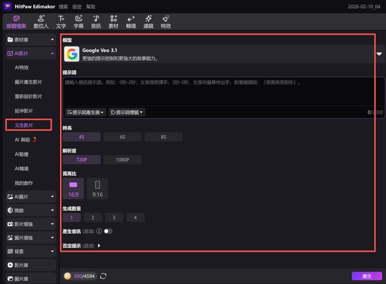Open the Google Veo 3.1 model dropdown
386x284 pixels.
pos(223,54)
